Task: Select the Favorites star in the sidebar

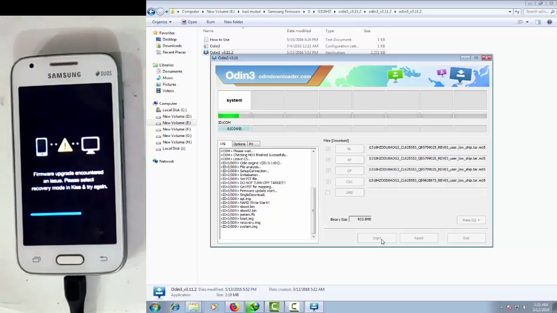Action: (x=155, y=33)
